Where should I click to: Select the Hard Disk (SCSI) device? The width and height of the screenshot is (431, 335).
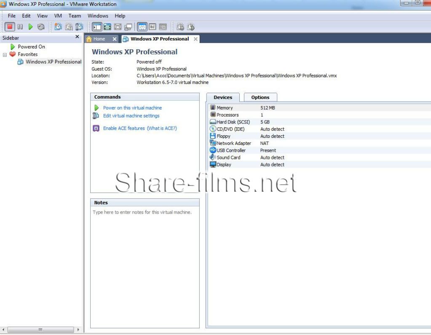tap(319, 122)
